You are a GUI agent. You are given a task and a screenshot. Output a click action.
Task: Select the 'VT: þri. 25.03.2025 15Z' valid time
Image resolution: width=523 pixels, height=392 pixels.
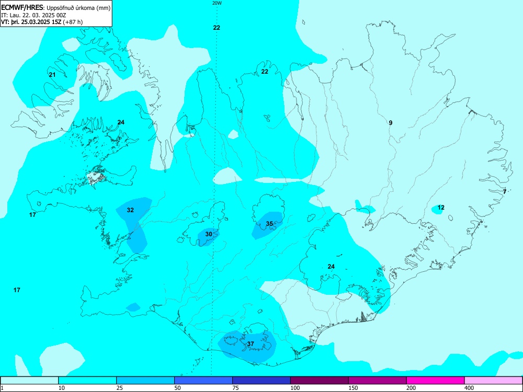pyautogui.click(x=31, y=22)
